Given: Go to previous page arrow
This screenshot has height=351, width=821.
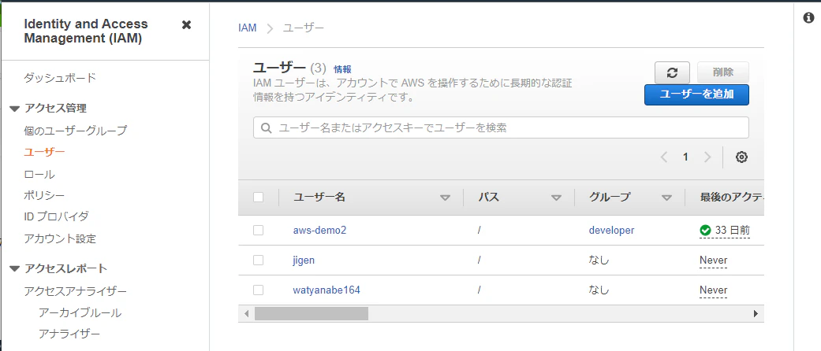Looking at the screenshot, I should click(664, 157).
